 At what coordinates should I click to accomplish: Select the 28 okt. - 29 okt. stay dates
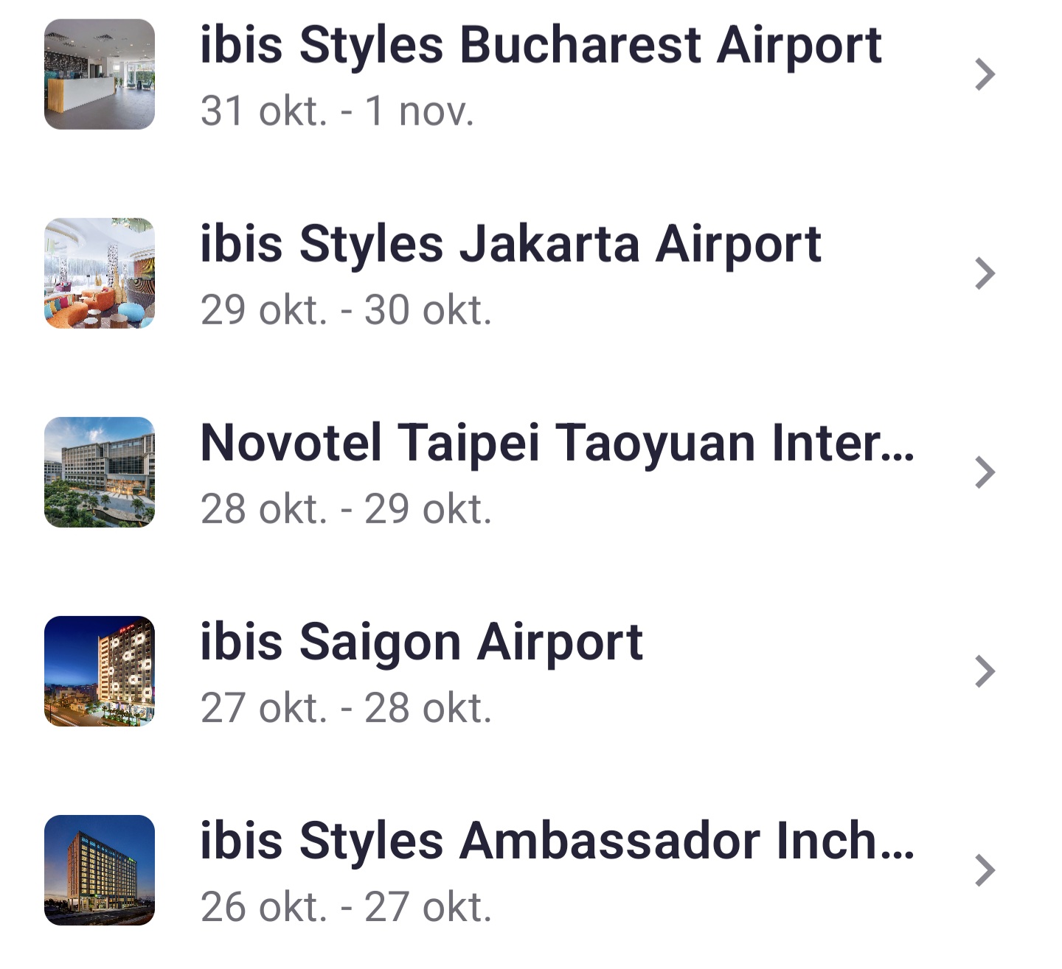[346, 510]
